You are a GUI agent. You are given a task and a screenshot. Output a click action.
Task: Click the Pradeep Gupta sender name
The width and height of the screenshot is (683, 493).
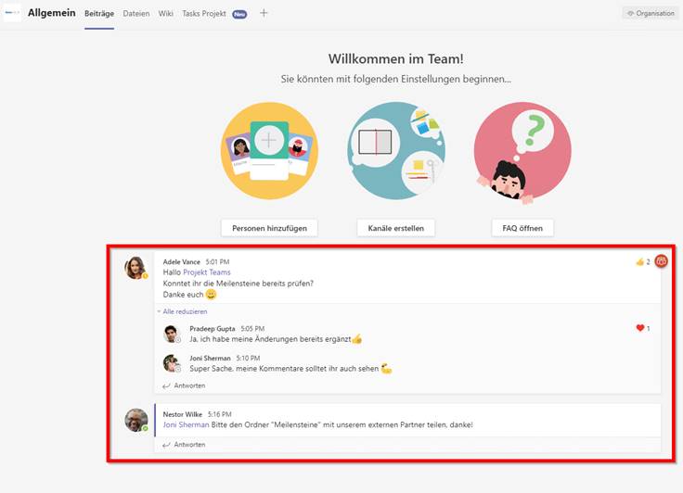point(213,329)
